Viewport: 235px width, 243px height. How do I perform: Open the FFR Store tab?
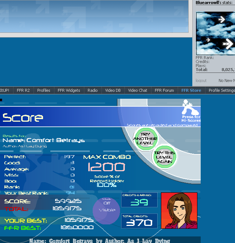click(x=191, y=90)
